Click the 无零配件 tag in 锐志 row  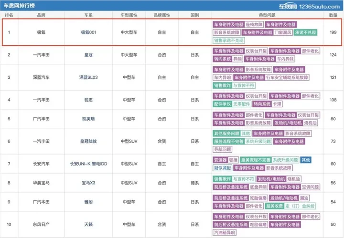[x=241, y=104]
